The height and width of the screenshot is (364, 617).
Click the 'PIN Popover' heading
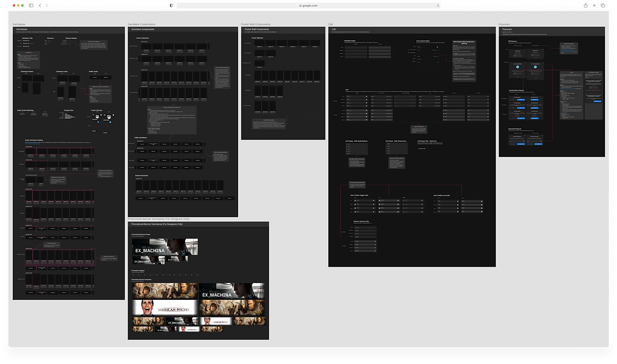point(512,41)
